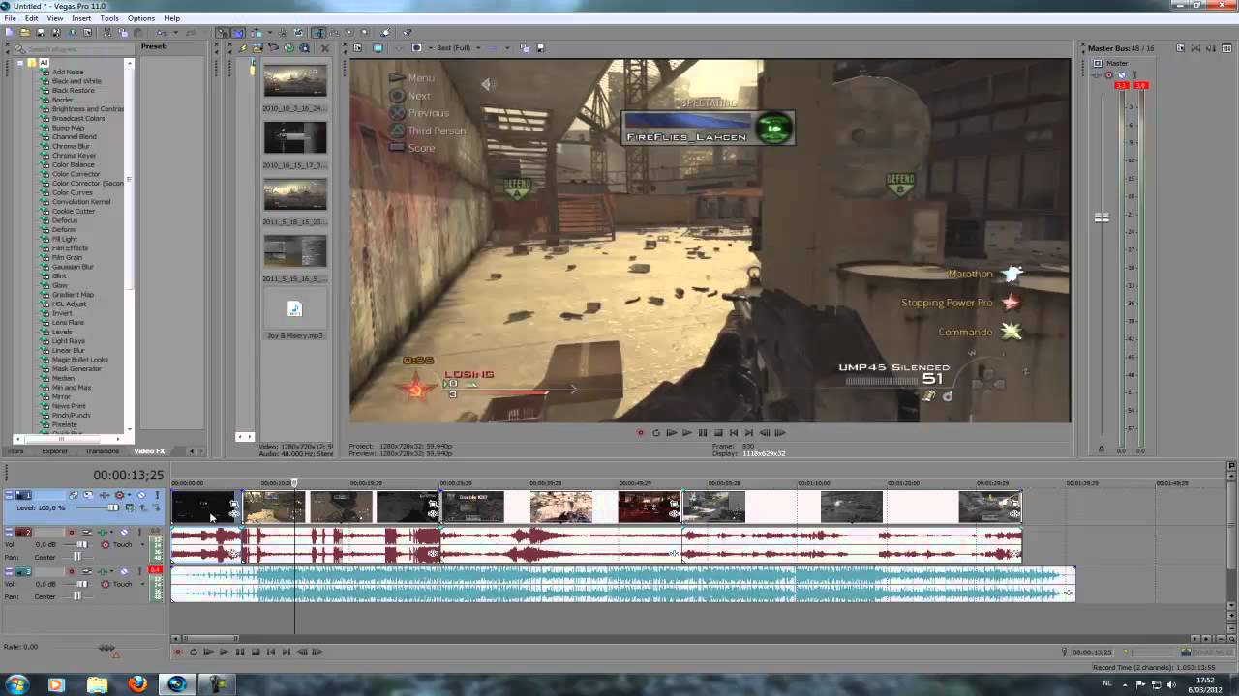Click the Master bus volume fader
Screen dimensions: 1239x696
coord(1102,217)
